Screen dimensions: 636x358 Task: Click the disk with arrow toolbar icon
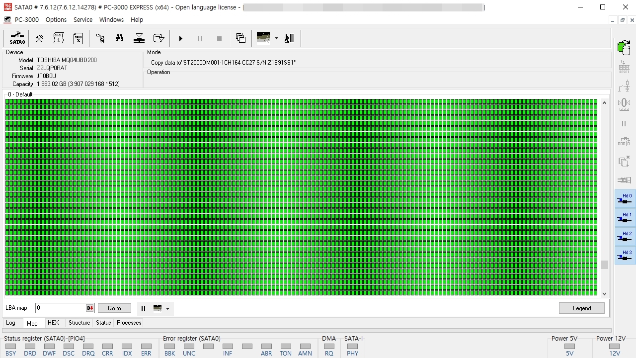[159, 38]
